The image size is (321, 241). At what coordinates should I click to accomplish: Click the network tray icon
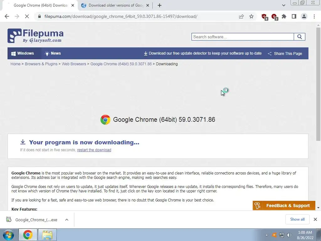point(282,235)
